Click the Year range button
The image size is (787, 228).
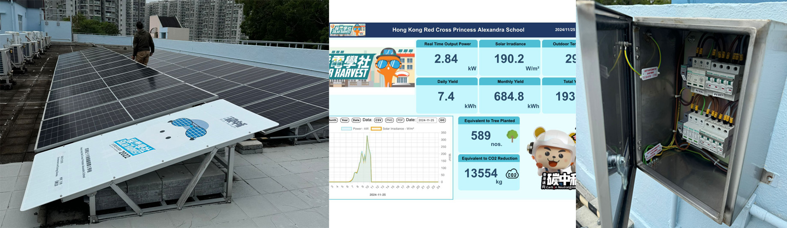pos(345,120)
